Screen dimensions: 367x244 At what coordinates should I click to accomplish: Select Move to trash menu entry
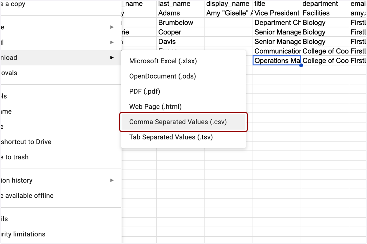pos(61,157)
